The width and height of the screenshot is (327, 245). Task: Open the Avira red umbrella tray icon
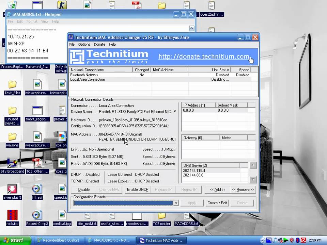[303, 240]
